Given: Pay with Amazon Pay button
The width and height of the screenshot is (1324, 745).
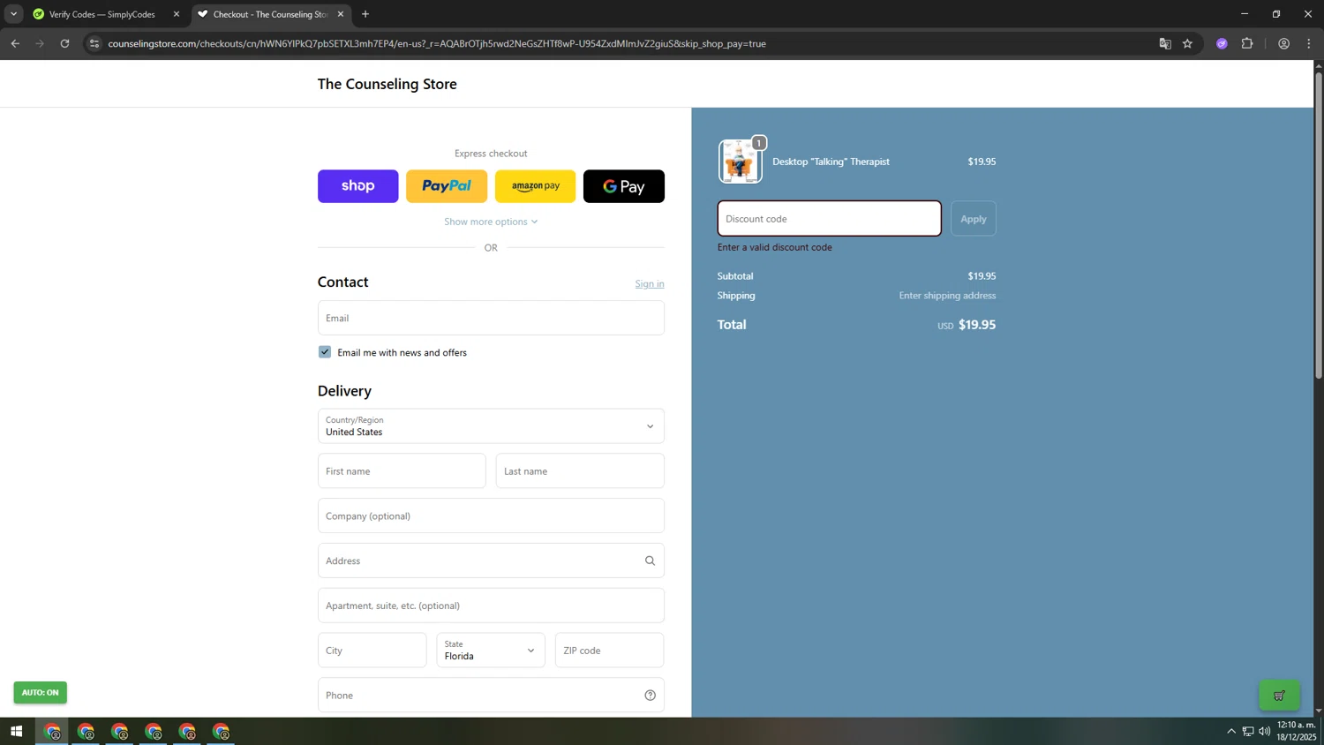Looking at the screenshot, I should pos(536,186).
